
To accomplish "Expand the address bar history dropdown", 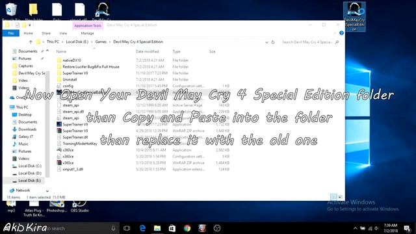I will point(266,42).
